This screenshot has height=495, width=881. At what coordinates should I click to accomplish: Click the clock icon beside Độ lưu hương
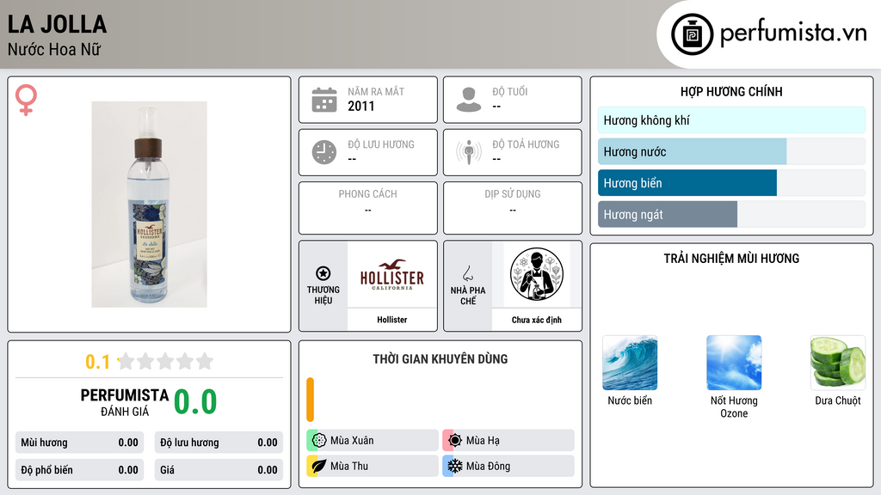tap(324, 152)
